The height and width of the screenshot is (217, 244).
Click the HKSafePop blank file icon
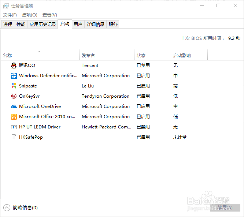(x=14, y=137)
